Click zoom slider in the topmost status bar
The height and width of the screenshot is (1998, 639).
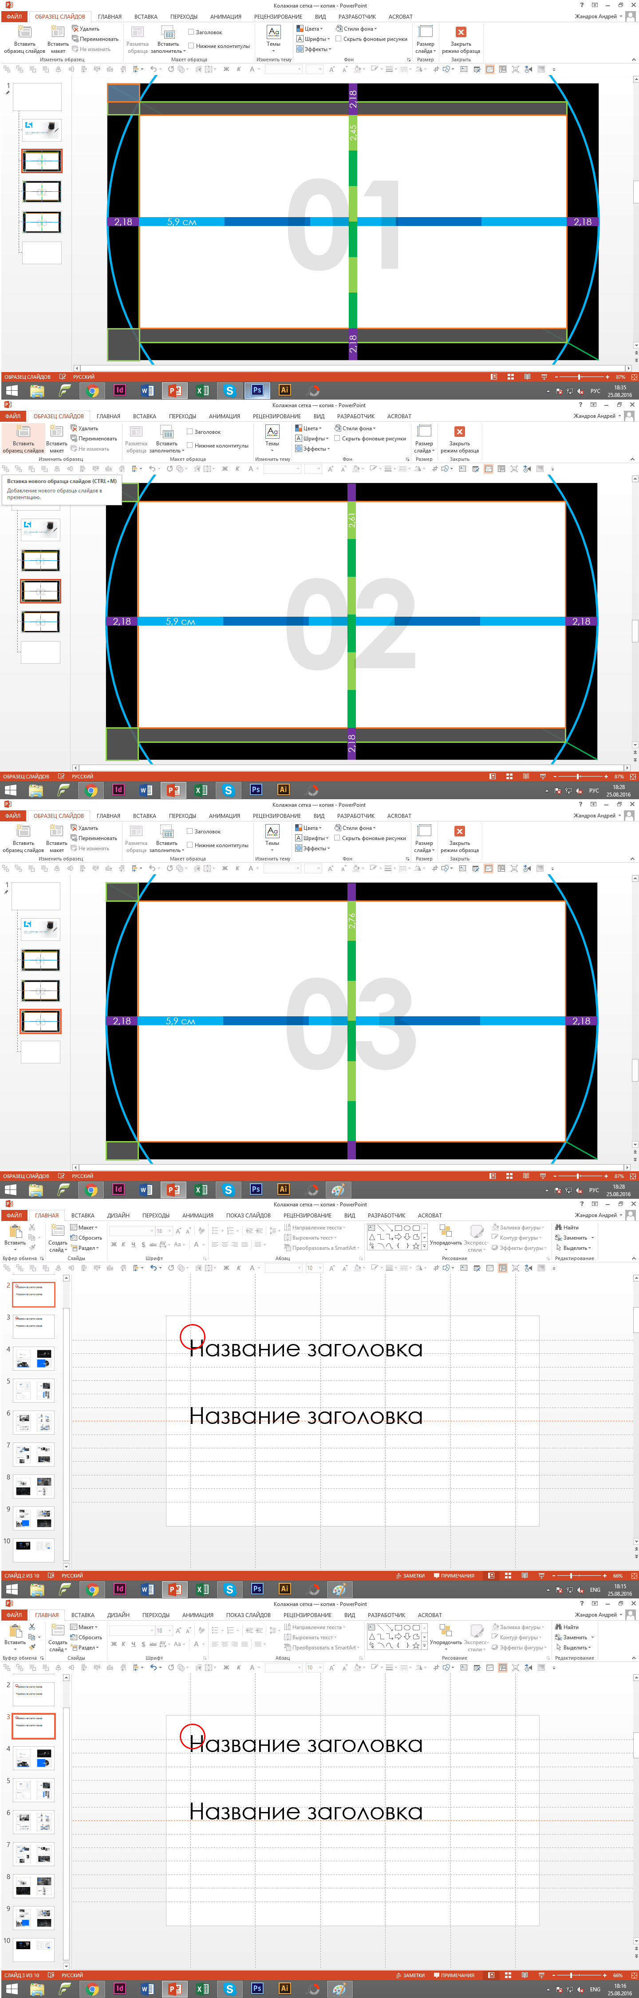pyautogui.click(x=580, y=377)
